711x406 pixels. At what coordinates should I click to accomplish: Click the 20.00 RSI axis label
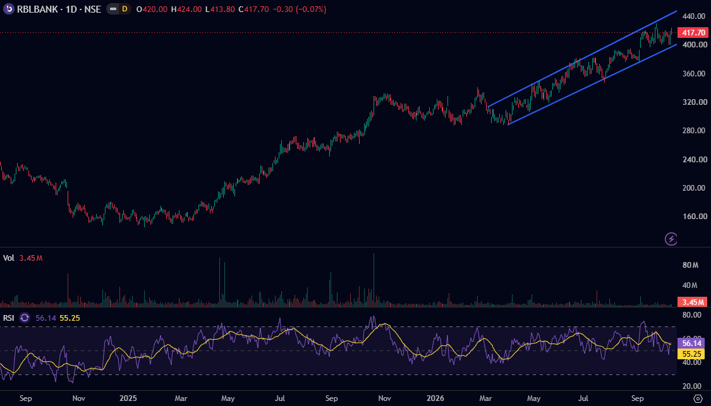point(691,386)
